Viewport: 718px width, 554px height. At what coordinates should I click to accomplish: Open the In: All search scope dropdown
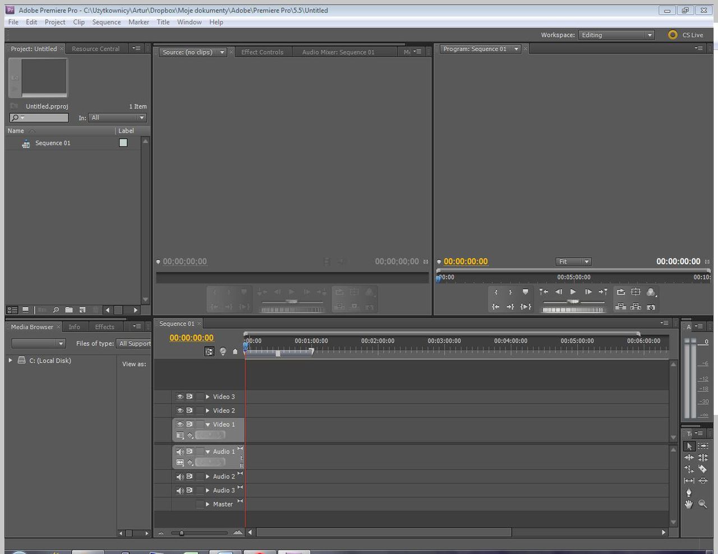click(118, 118)
